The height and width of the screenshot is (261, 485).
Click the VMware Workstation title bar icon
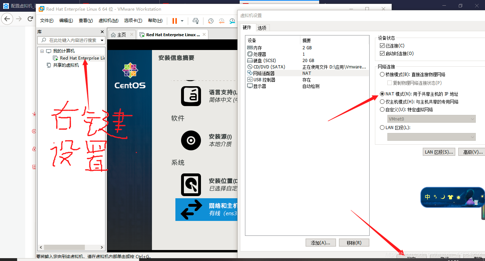point(42,9)
